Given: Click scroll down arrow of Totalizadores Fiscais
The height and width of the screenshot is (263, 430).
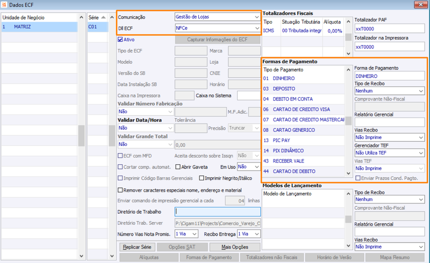Looking at the screenshot, I should [348, 54].
